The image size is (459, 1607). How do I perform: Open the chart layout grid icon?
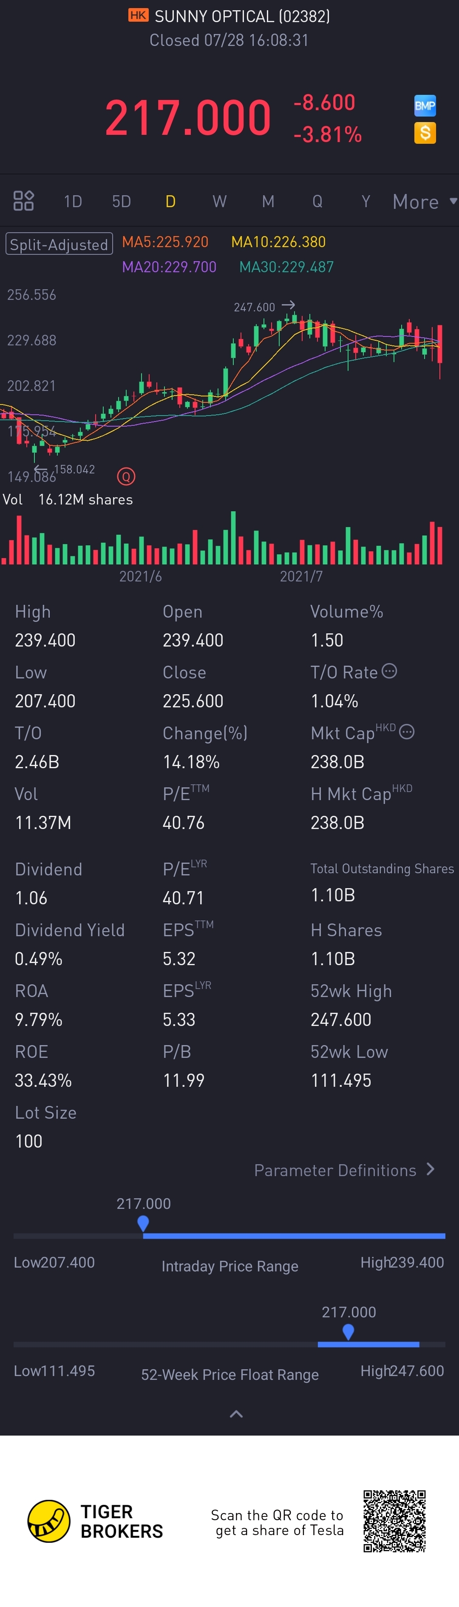pos(24,201)
